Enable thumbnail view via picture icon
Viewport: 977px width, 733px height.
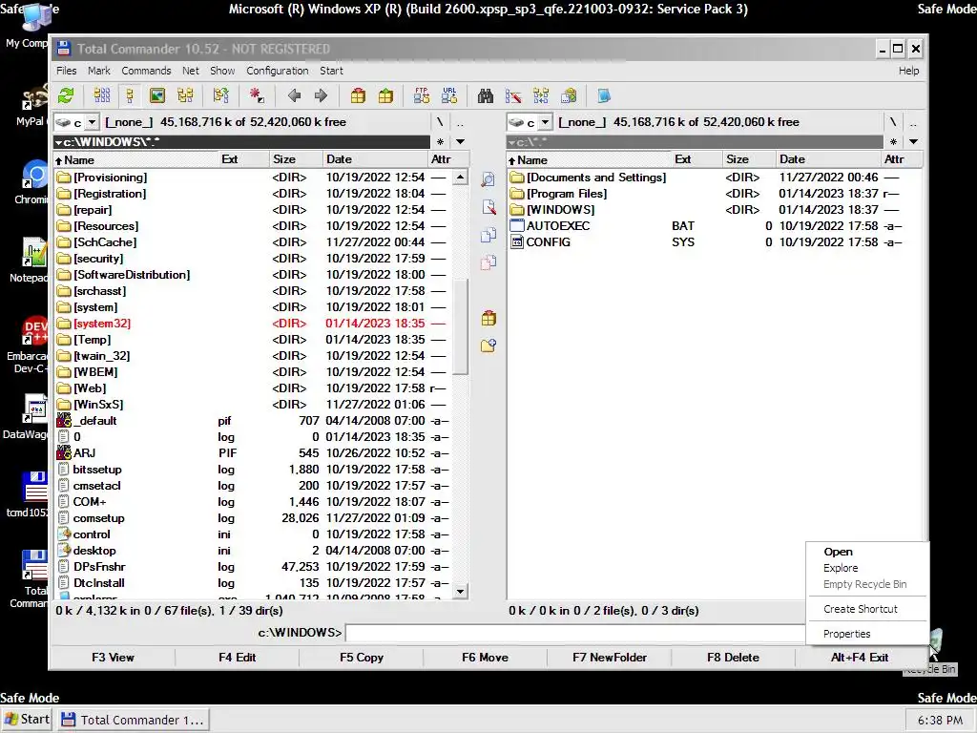pos(157,96)
